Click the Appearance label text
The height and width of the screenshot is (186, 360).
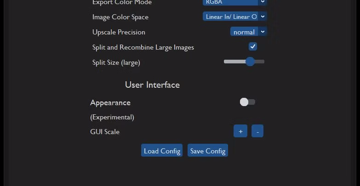(x=110, y=102)
